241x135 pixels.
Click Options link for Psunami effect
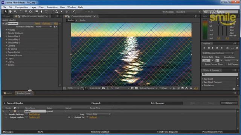pos(47,23)
